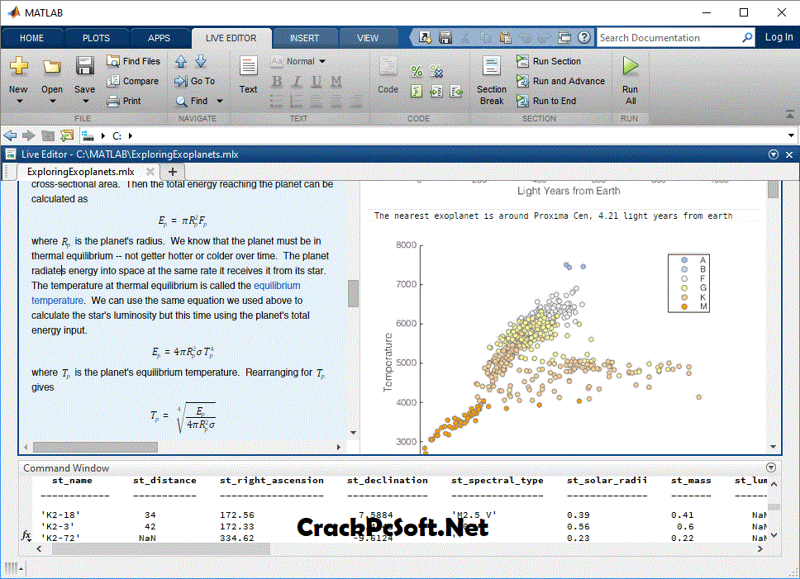Click the uncomment percent icon
Screen dimensions: 800x579
(x=436, y=71)
